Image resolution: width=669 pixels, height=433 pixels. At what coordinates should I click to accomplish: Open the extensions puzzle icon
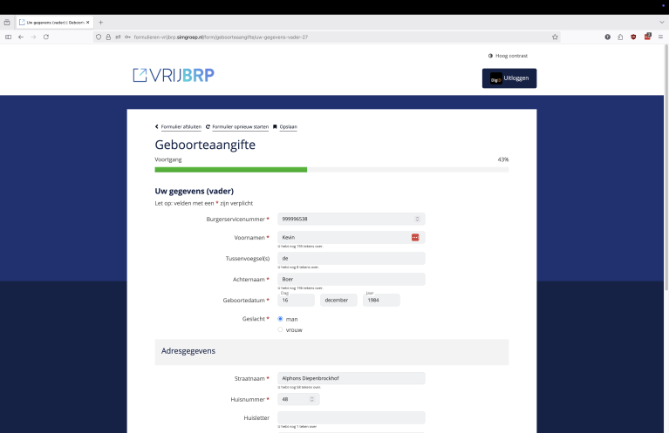pos(620,37)
